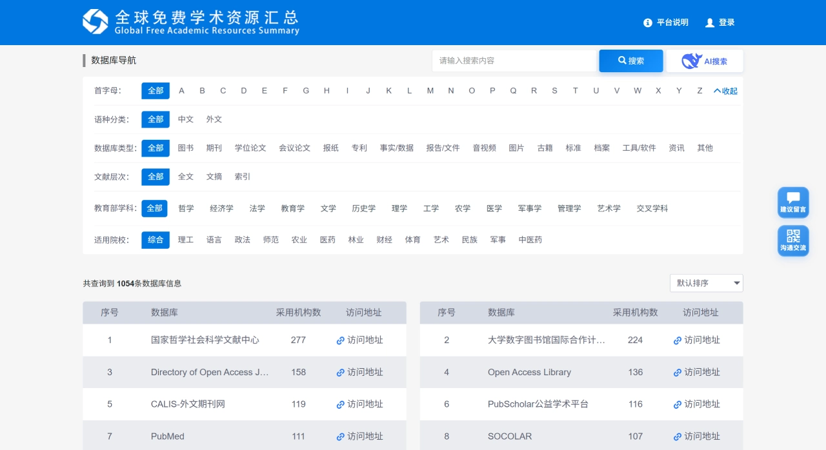The height and width of the screenshot is (450, 826).
Task: Select 外文 language filter
Action: tap(214, 119)
